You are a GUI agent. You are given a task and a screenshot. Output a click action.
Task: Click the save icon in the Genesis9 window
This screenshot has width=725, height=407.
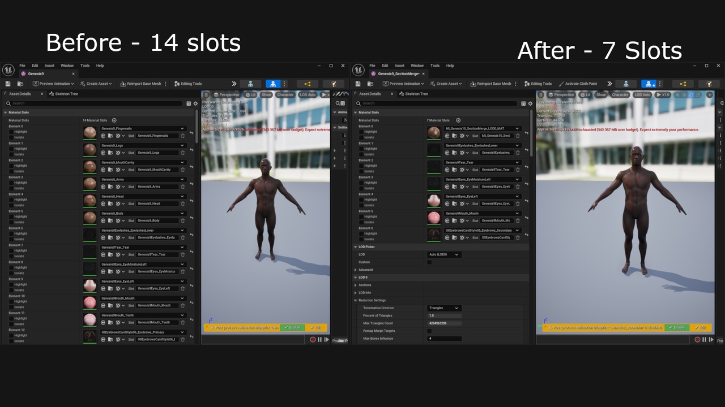coord(7,84)
